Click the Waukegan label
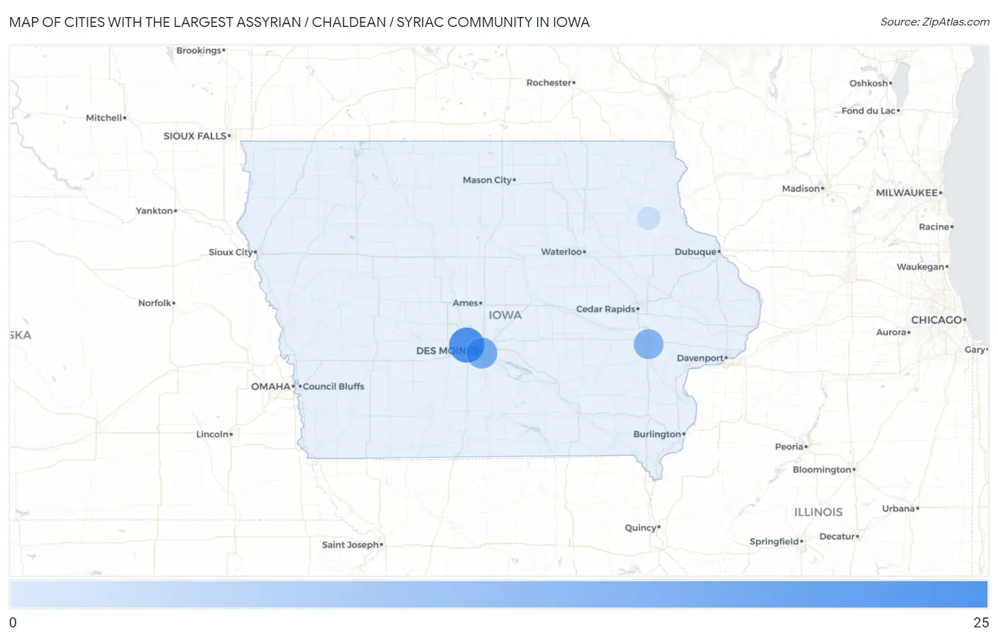 tap(920, 267)
